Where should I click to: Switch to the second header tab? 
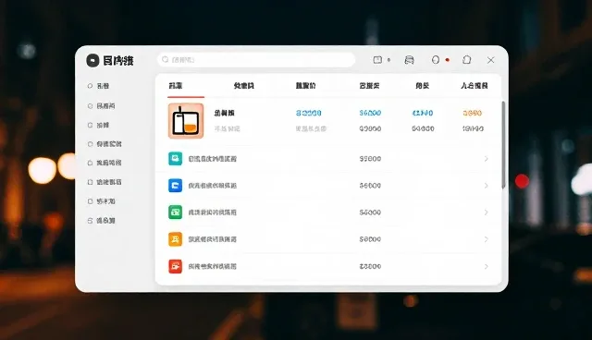(244, 86)
